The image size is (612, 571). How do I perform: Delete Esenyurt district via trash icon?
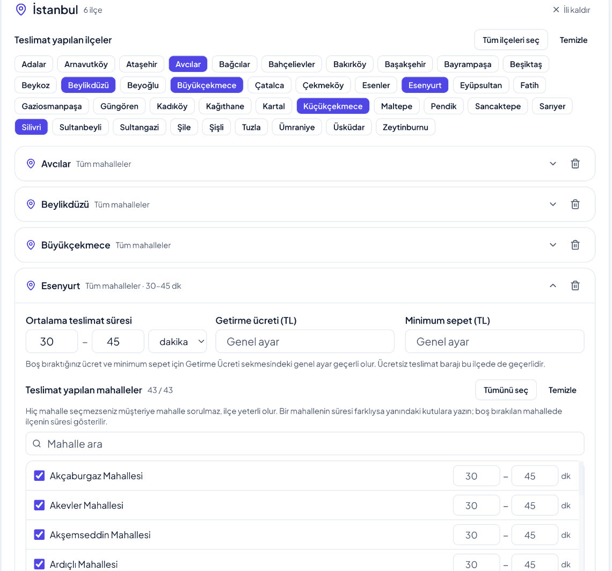575,285
